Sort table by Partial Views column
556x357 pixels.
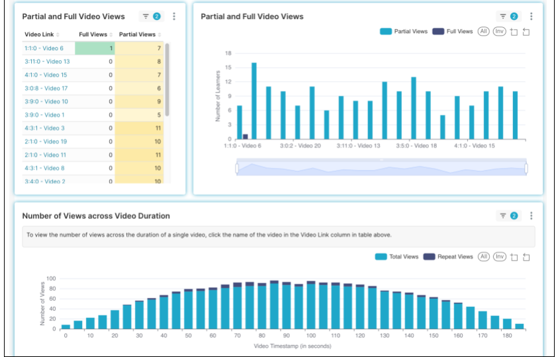tap(140, 34)
